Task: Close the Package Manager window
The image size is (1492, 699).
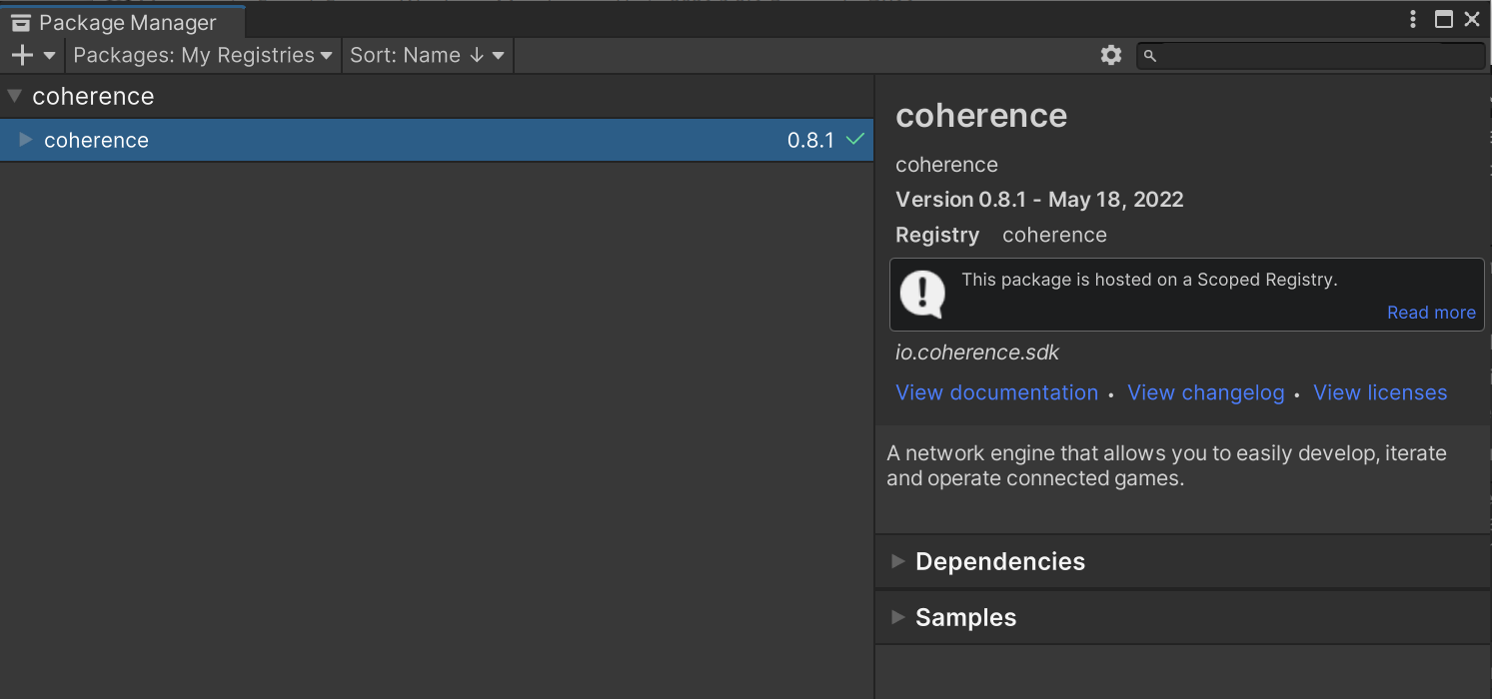Action: tap(1472, 19)
